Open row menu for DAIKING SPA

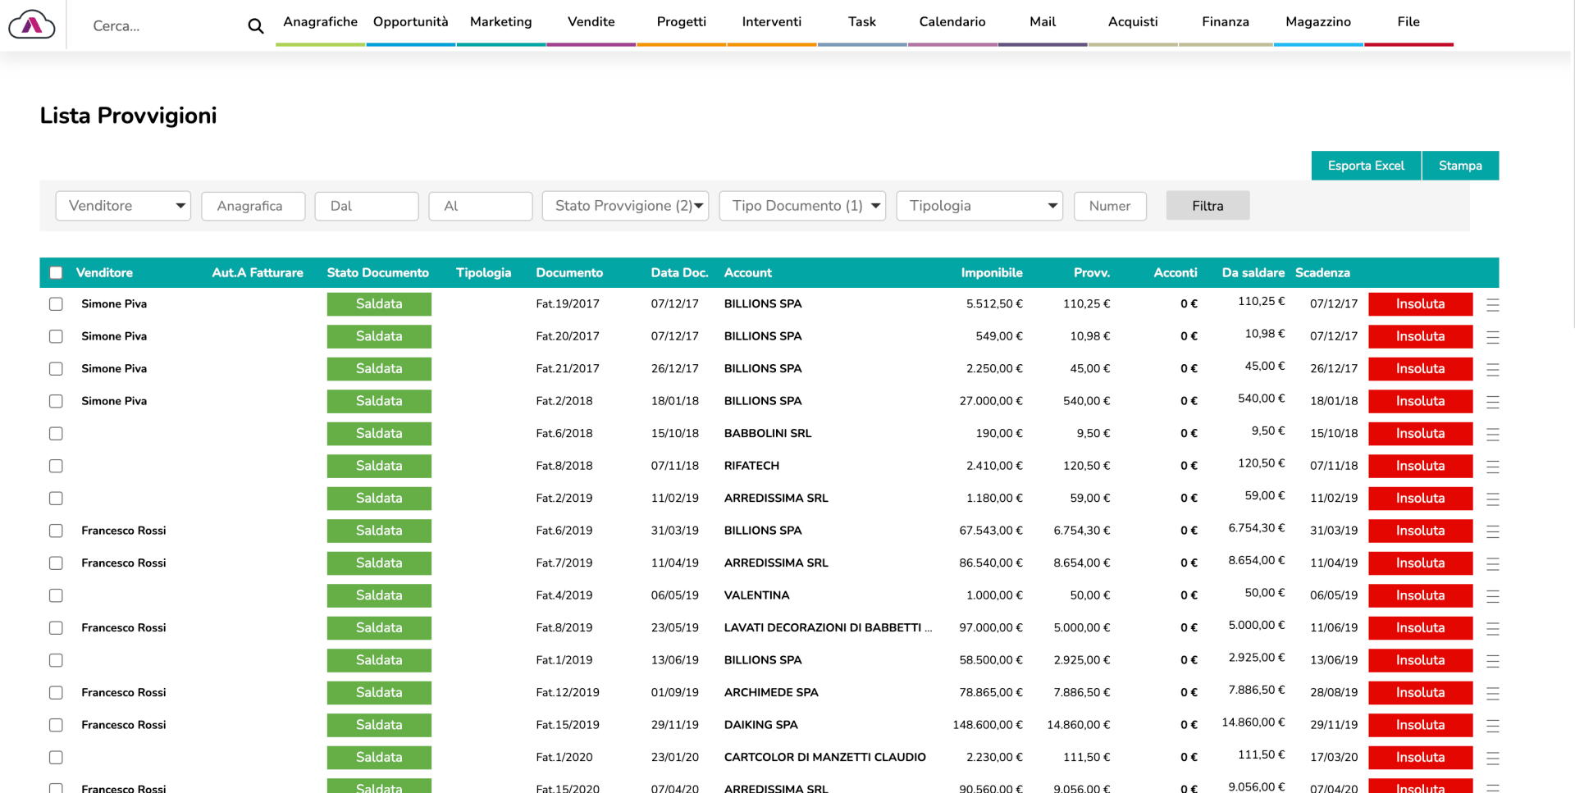[1492, 726]
